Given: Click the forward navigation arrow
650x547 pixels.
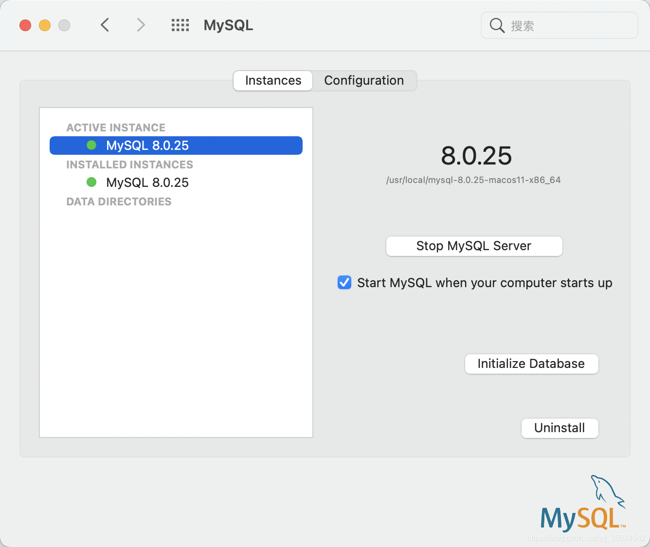Looking at the screenshot, I should [140, 25].
